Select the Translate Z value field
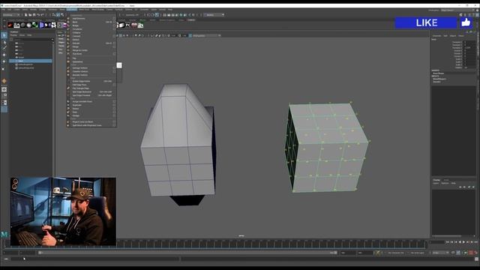This screenshot has height=270, width=480. point(469,48)
